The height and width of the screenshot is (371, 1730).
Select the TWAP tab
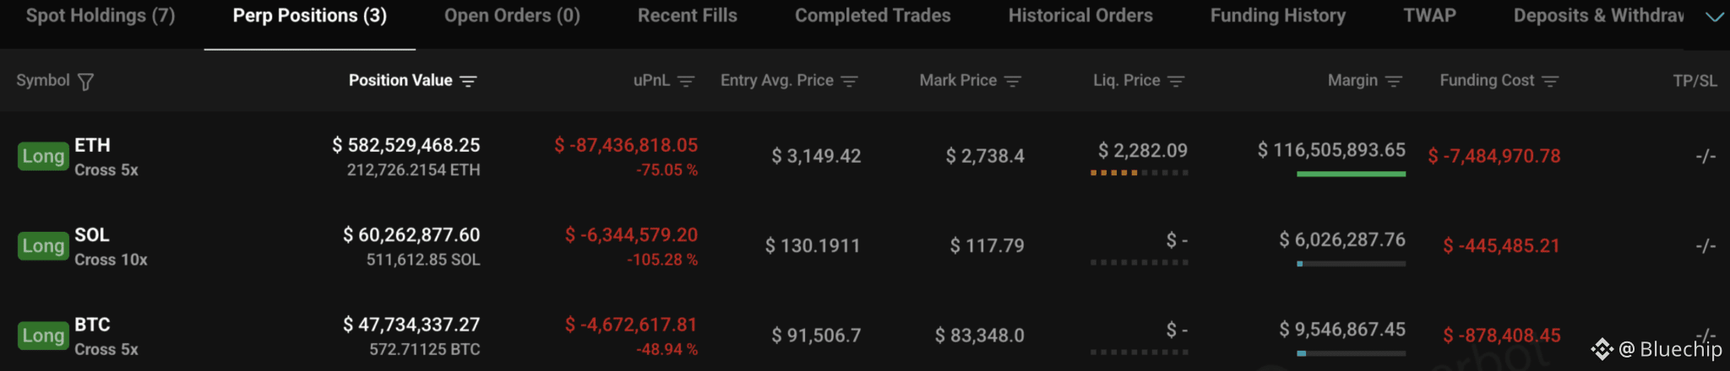[1429, 16]
